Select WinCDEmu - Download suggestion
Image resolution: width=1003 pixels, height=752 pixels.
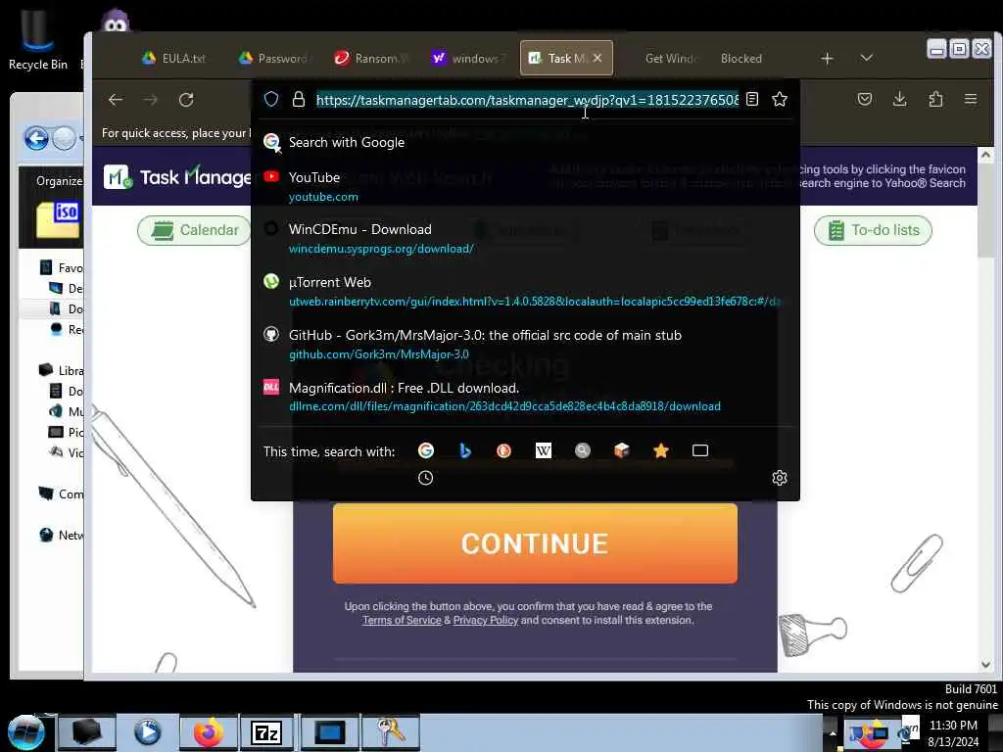[526, 239]
